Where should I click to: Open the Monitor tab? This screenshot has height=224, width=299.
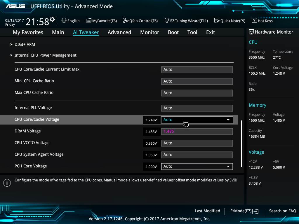point(150,32)
